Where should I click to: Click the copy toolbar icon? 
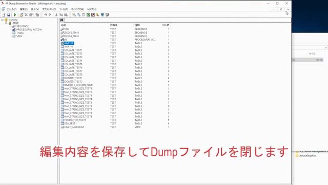point(61,15)
